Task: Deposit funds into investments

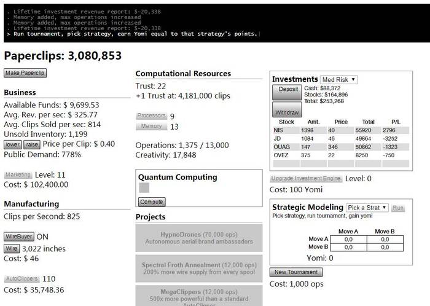Action: [x=287, y=92]
